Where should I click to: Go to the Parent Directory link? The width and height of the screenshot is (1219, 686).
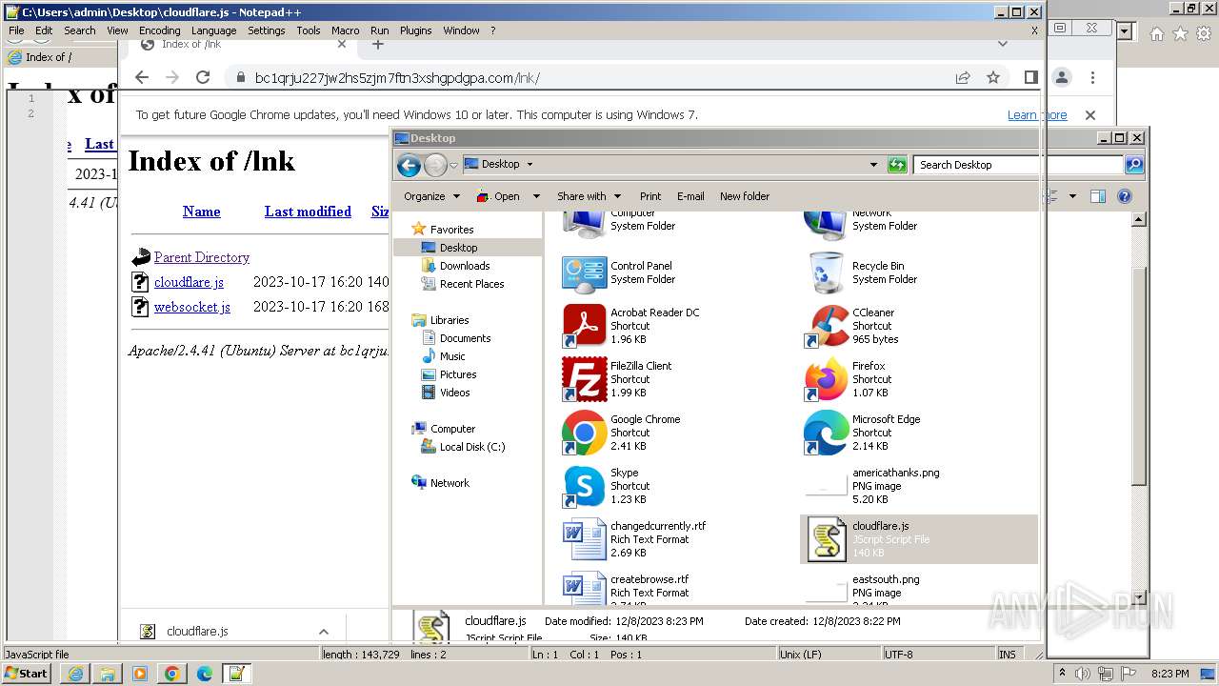coord(202,257)
